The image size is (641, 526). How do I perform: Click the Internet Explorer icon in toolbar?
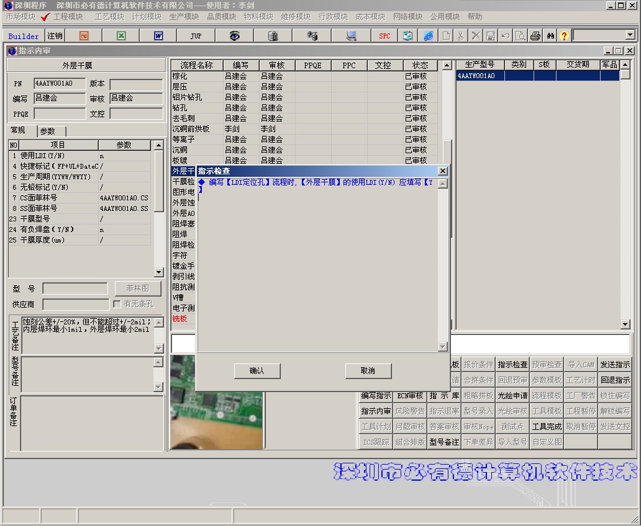pyautogui.click(x=429, y=36)
